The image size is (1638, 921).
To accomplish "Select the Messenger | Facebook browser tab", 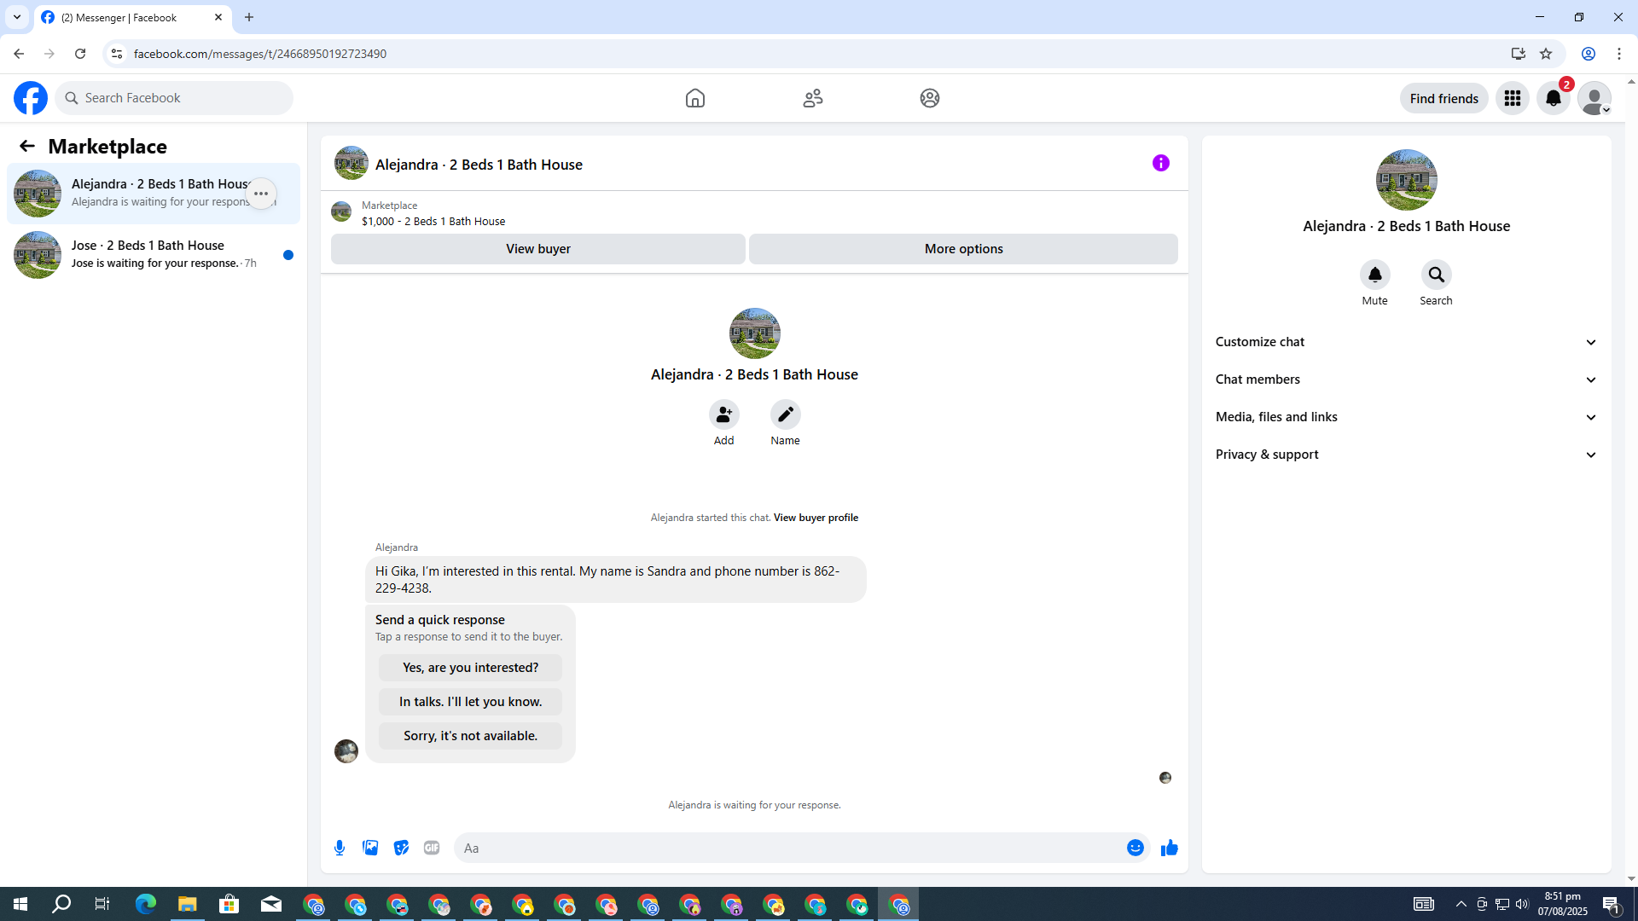I will click(x=133, y=17).
